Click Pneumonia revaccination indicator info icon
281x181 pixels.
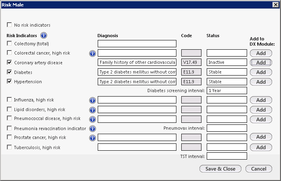click(x=92, y=128)
